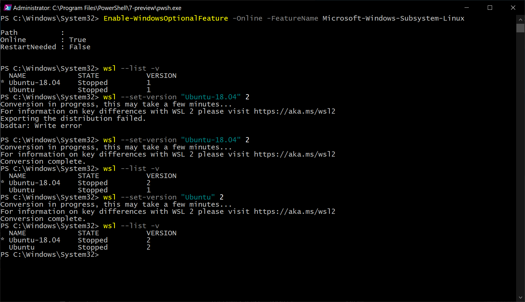
Task: Click the "bsdtar: Write error" line
Action: click(41, 126)
